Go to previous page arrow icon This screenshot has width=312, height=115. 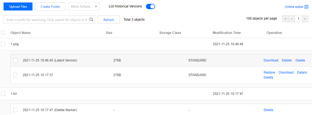(x=292, y=19)
